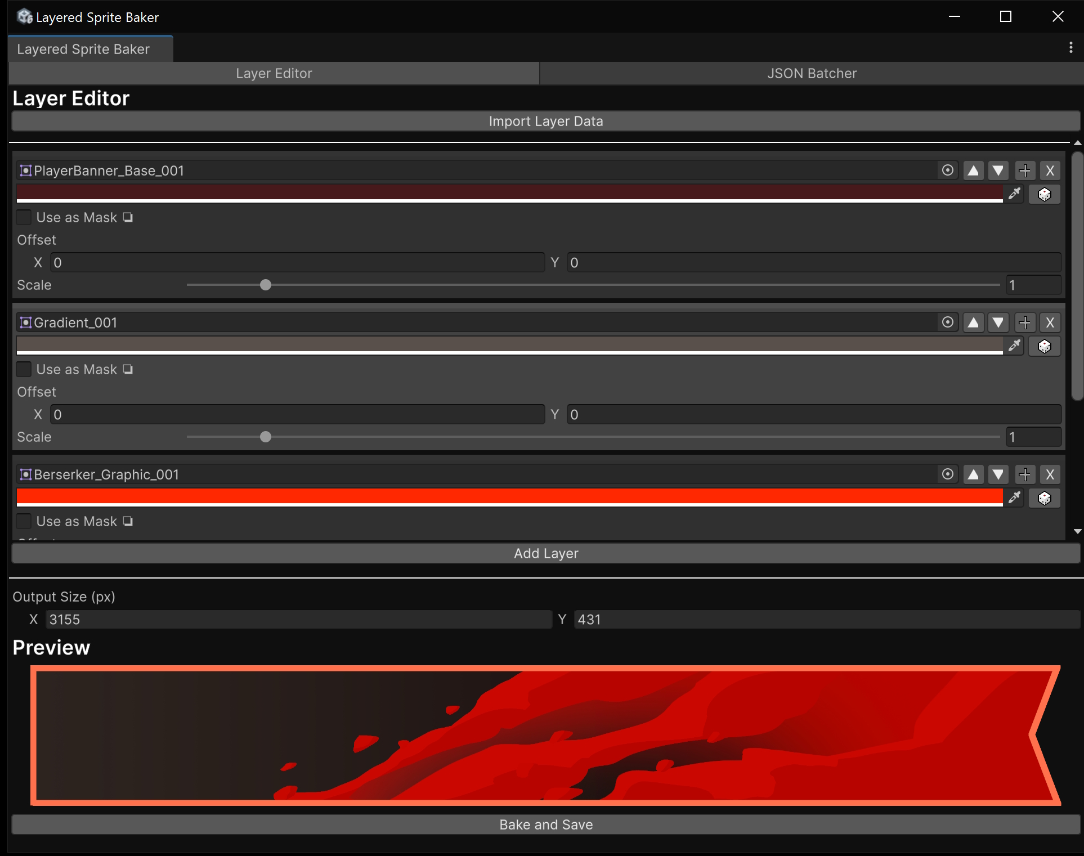The width and height of the screenshot is (1084, 856).
Task: Check Use as Mask for Berserker_Graphic_001
Action: click(x=24, y=521)
